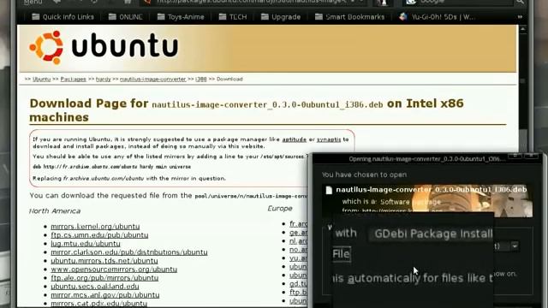The height and width of the screenshot is (308, 548).
Task: Download from ubuntu.mirrors.tds.net/ubuntu
Action: point(104,260)
